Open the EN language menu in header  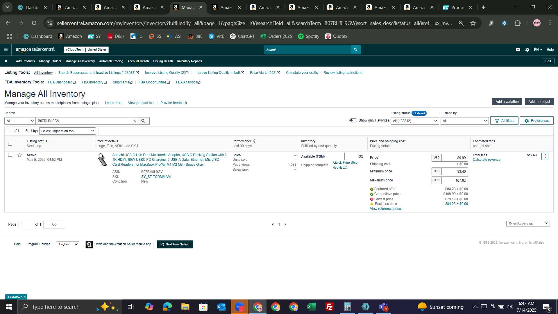click(538, 50)
